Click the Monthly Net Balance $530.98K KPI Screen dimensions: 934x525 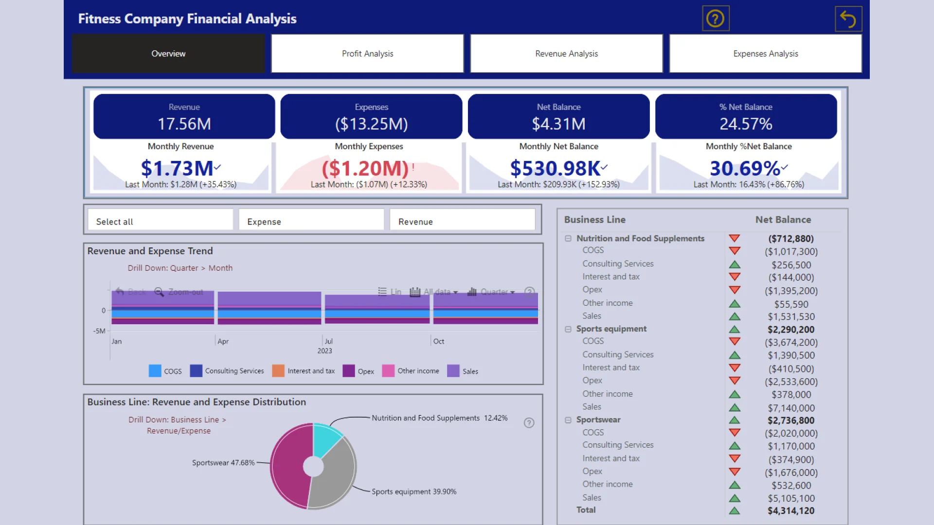click(x=558, y=167)
